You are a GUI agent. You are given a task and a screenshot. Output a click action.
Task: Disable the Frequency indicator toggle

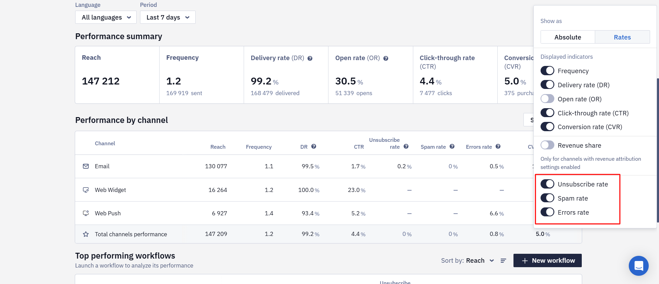click(x=547, y=71)
